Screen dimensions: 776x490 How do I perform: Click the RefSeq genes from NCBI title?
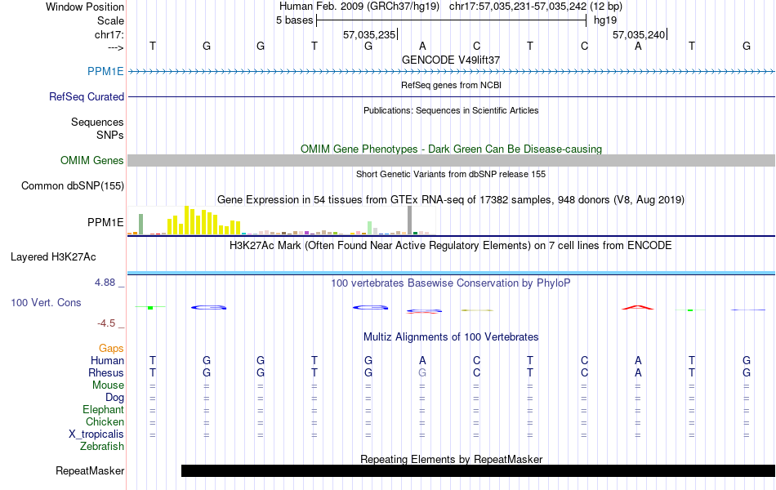coord(451,85)
